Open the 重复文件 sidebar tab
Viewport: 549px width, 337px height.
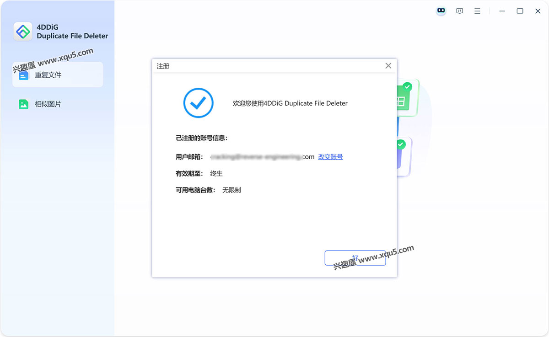[58, 75]
